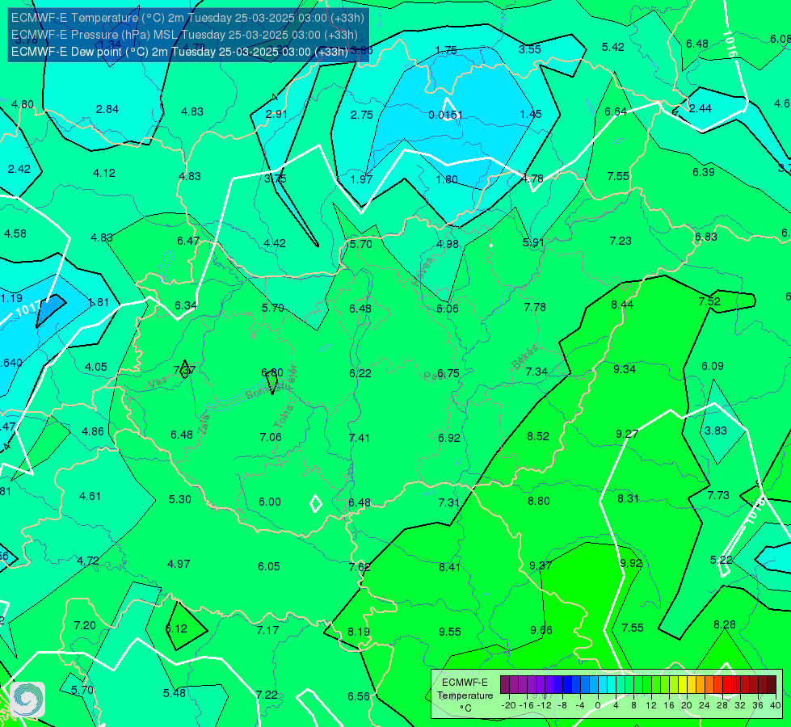The image size is (791, 727).
Task: Click the 2.42 temperature value
Action: point(19,169)
